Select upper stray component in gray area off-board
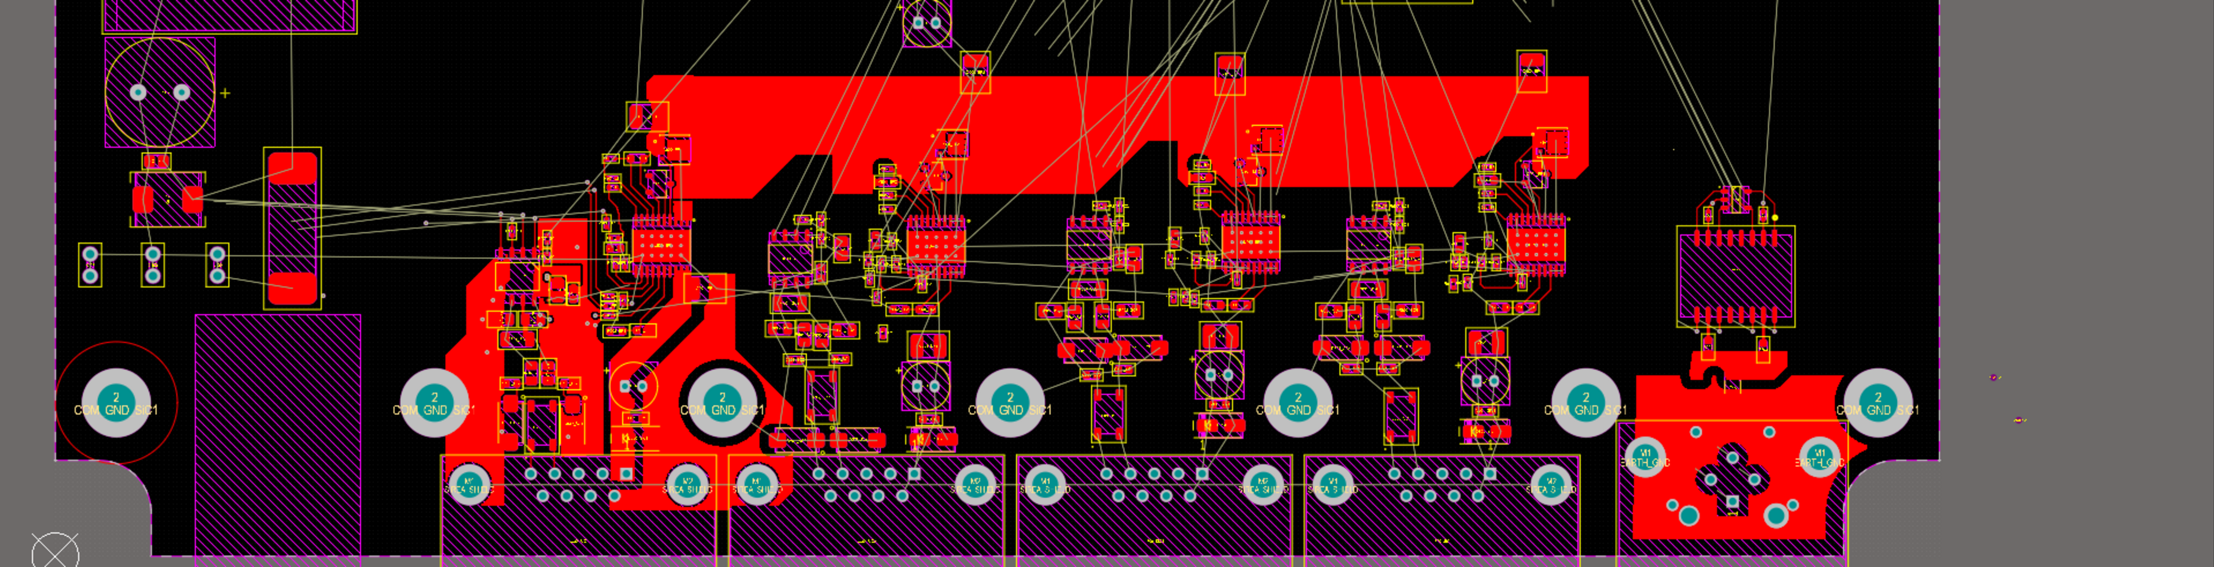 point(1994,377)
